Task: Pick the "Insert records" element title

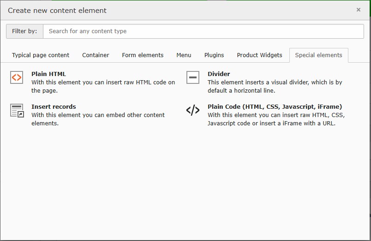Action: coord(54,106)
